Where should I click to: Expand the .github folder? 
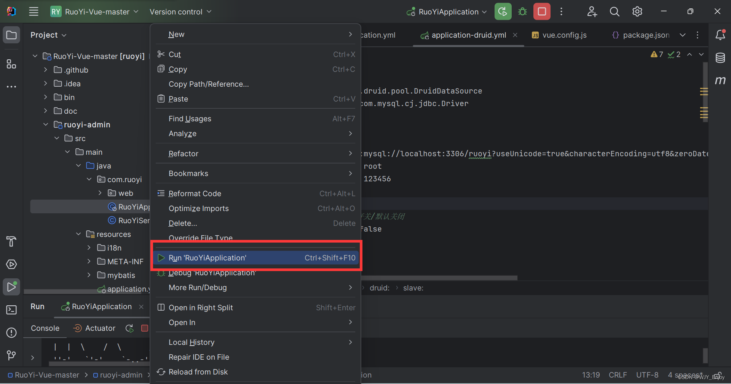point(46,70)
